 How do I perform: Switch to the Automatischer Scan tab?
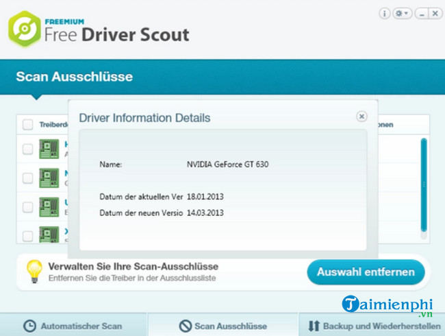(x=73, y=325)
